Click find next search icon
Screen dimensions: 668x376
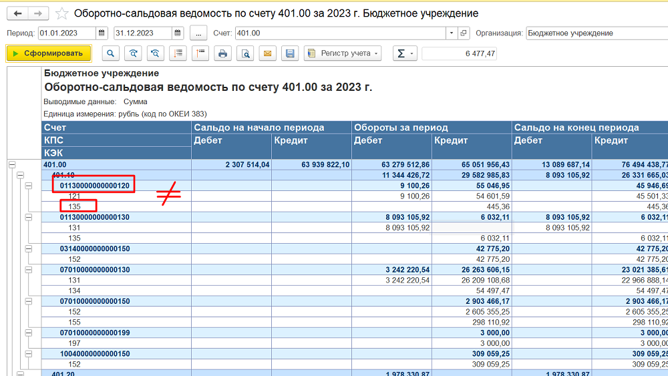pos(133,53)
